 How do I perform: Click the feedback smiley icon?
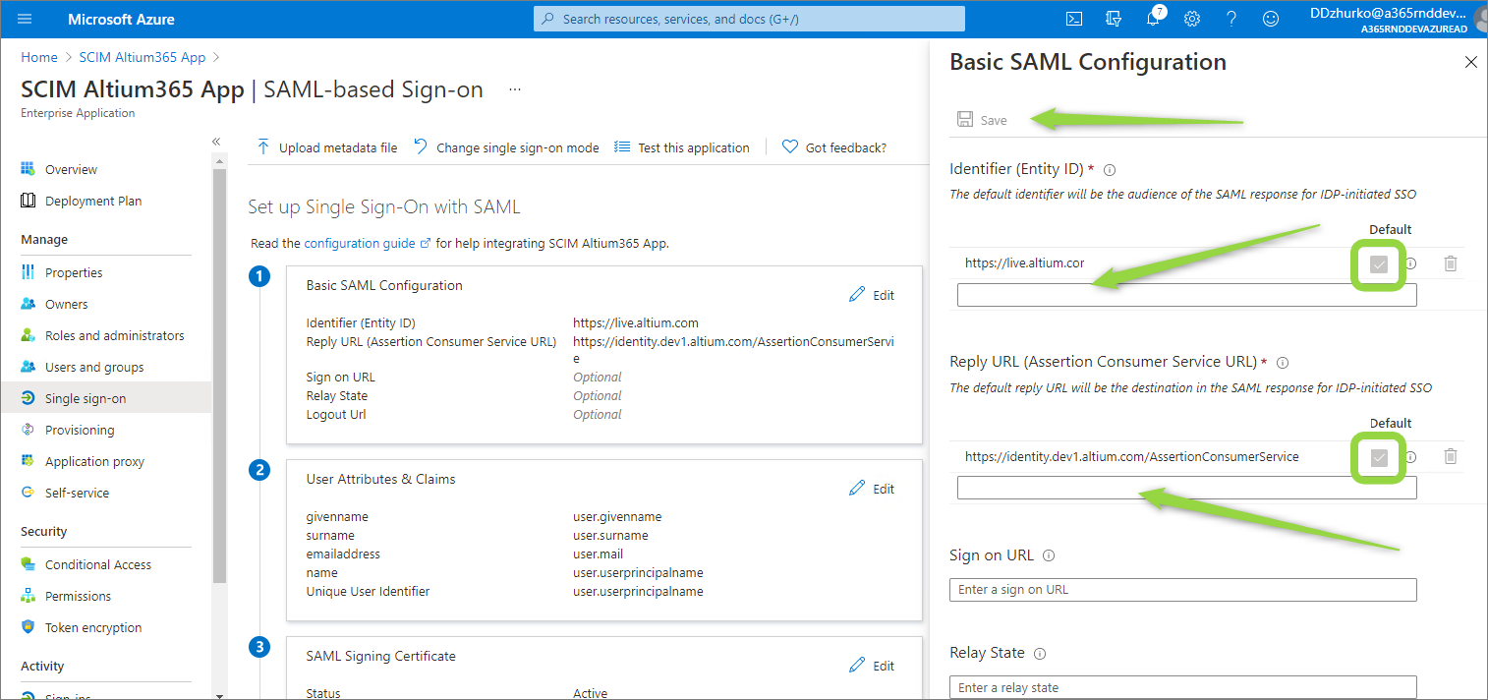(1271, 19)
